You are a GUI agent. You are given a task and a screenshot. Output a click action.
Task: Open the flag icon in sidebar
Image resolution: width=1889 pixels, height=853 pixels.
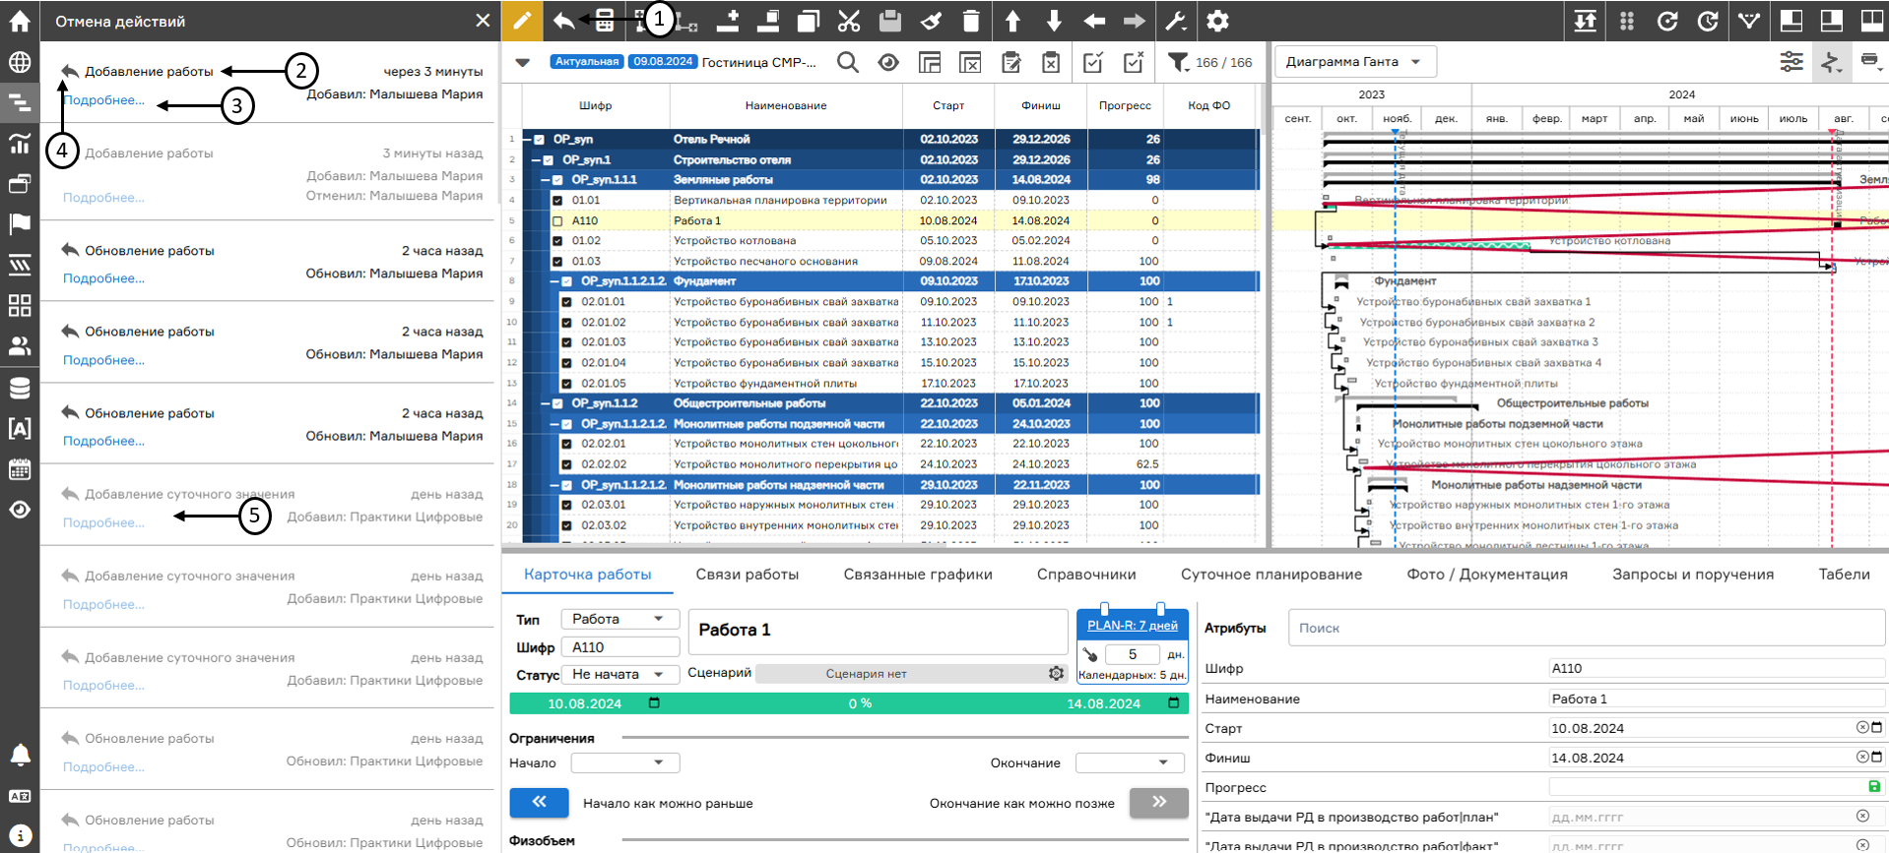(20, 224)
